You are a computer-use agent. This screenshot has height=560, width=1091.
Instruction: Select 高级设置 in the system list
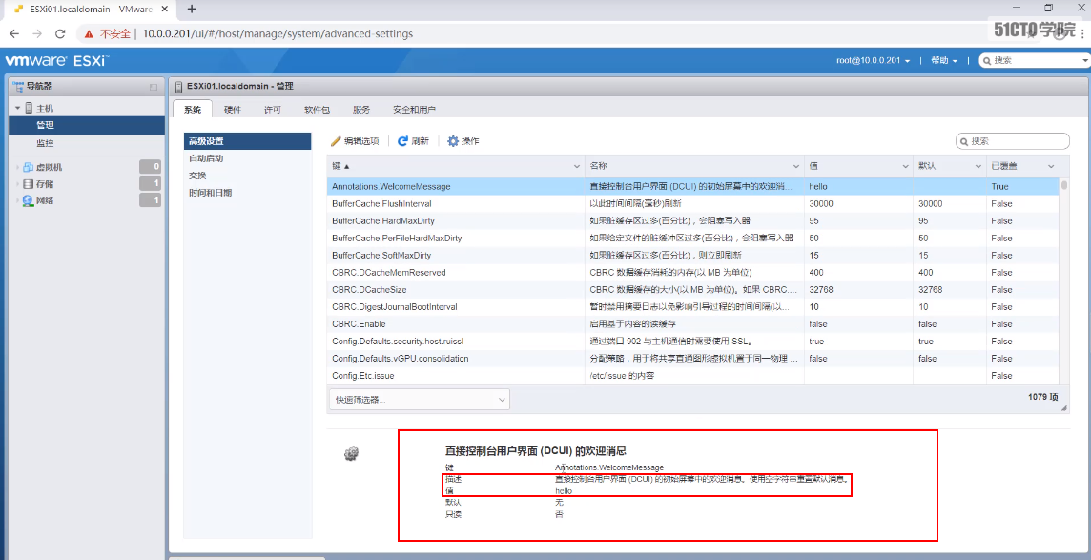point(247,141)
